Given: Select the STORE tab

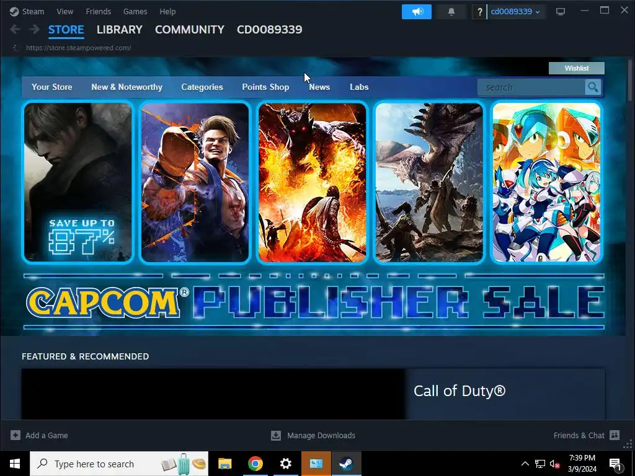Looking at the screenshot, I should pyautogui.click(x=66, y=30).
